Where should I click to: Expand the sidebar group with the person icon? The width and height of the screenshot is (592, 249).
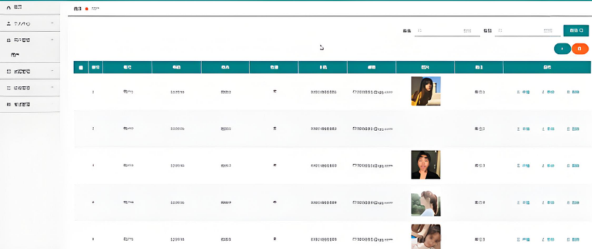click(x=52, y=23)
